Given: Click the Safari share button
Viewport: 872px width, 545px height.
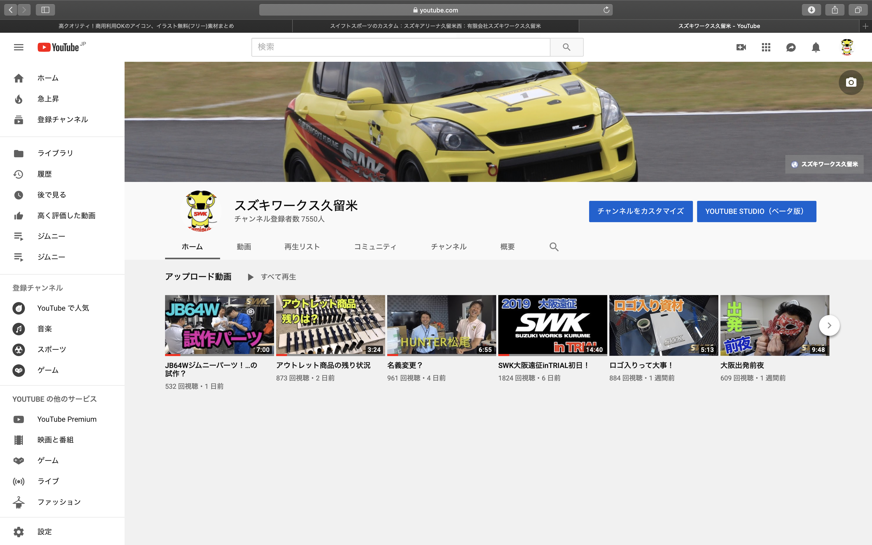Looking at the screenshot, I should pos(835,10).
